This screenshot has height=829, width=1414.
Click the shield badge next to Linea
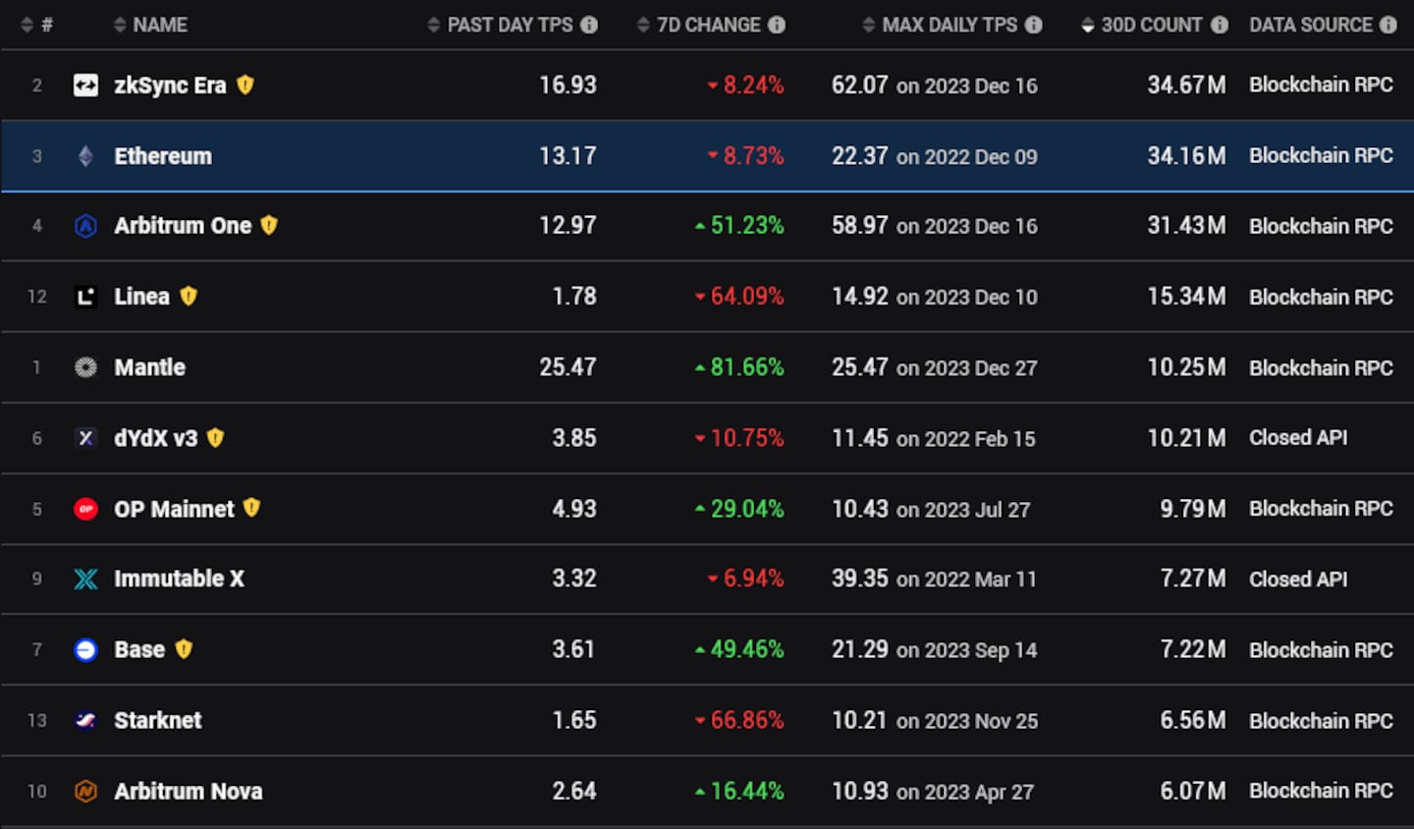click(x=189, y=297)
